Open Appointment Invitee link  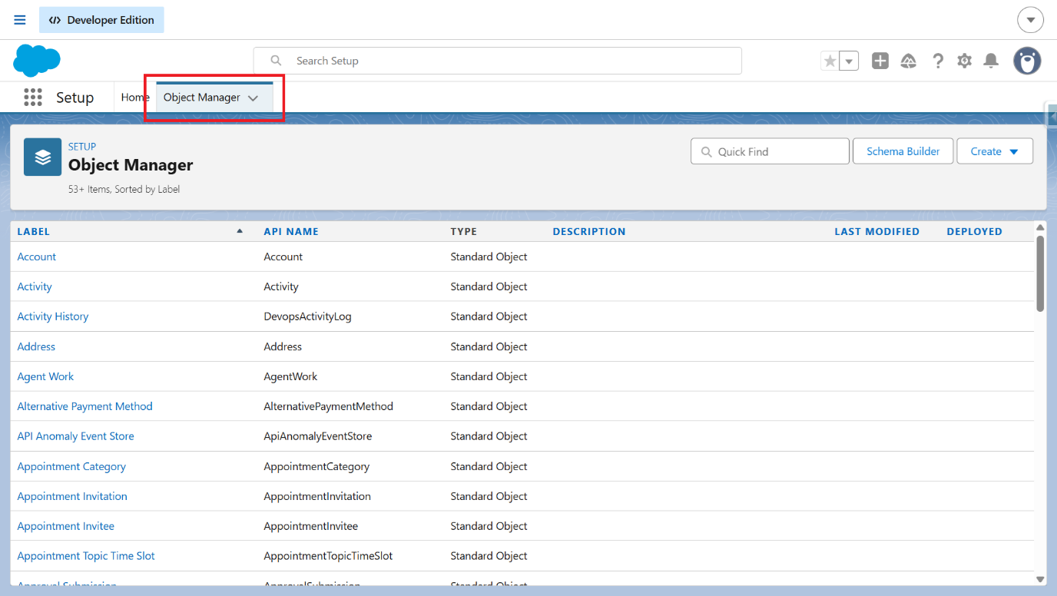[65, 526]
